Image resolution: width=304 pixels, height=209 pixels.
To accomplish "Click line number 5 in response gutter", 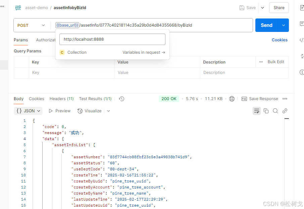I will [24, 145].
